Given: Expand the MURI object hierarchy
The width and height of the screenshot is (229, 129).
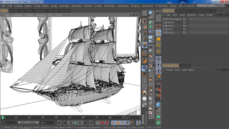Looking at the screenshot, I should coord(163,22).
